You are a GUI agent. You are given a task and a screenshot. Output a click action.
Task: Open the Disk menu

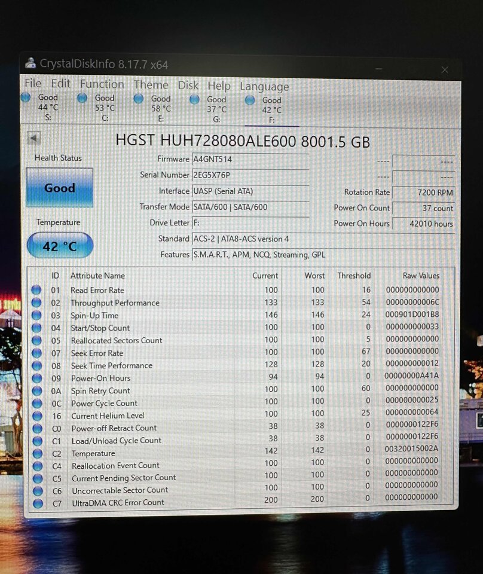point(188,86)
